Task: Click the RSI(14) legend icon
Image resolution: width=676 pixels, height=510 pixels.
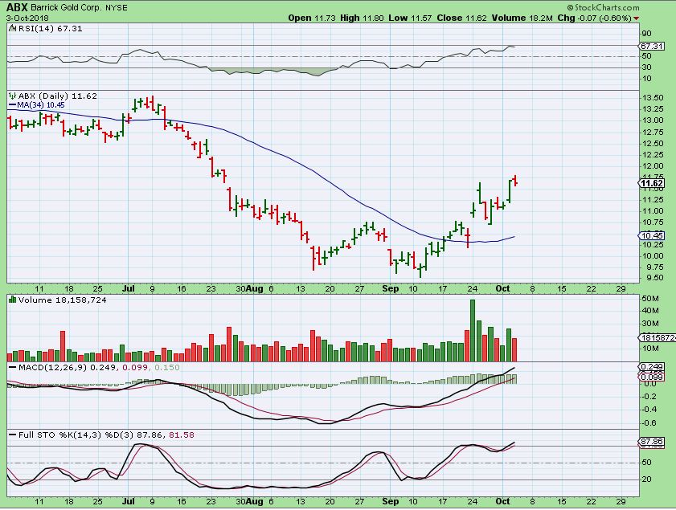Action: (x=12, y=28)
